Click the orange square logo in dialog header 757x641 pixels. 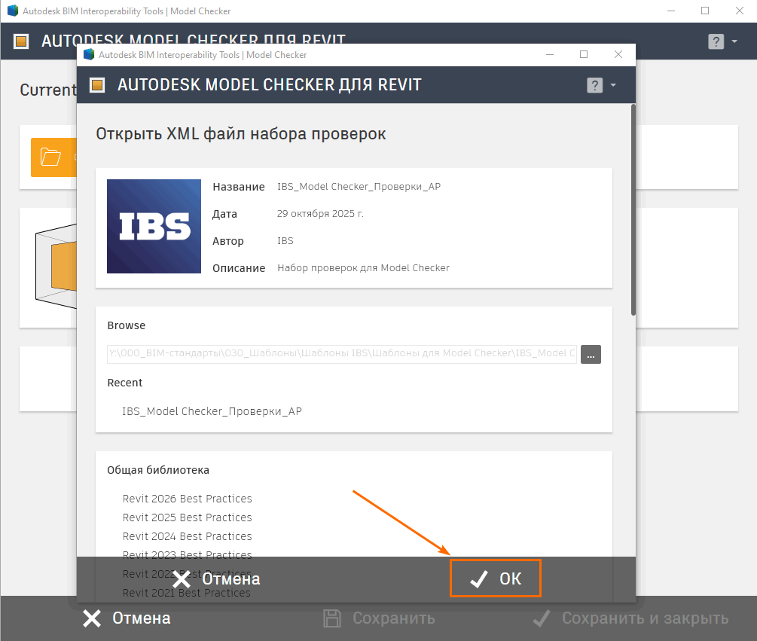coord(97,85)
